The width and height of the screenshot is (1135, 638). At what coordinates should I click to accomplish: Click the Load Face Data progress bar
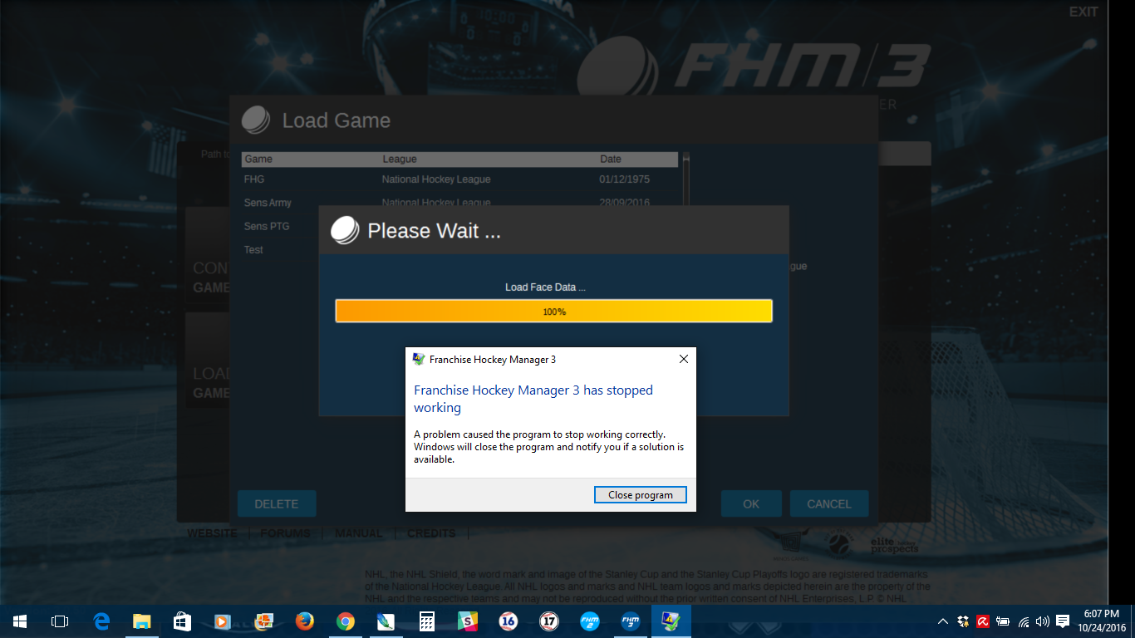click(553, 312)
